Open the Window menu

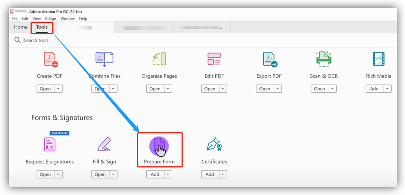tap(67, 18)
